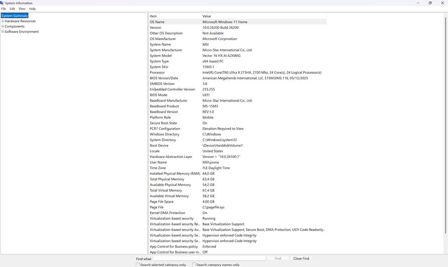
Task: Select the Time Zone row
Action: click(238, 168)
